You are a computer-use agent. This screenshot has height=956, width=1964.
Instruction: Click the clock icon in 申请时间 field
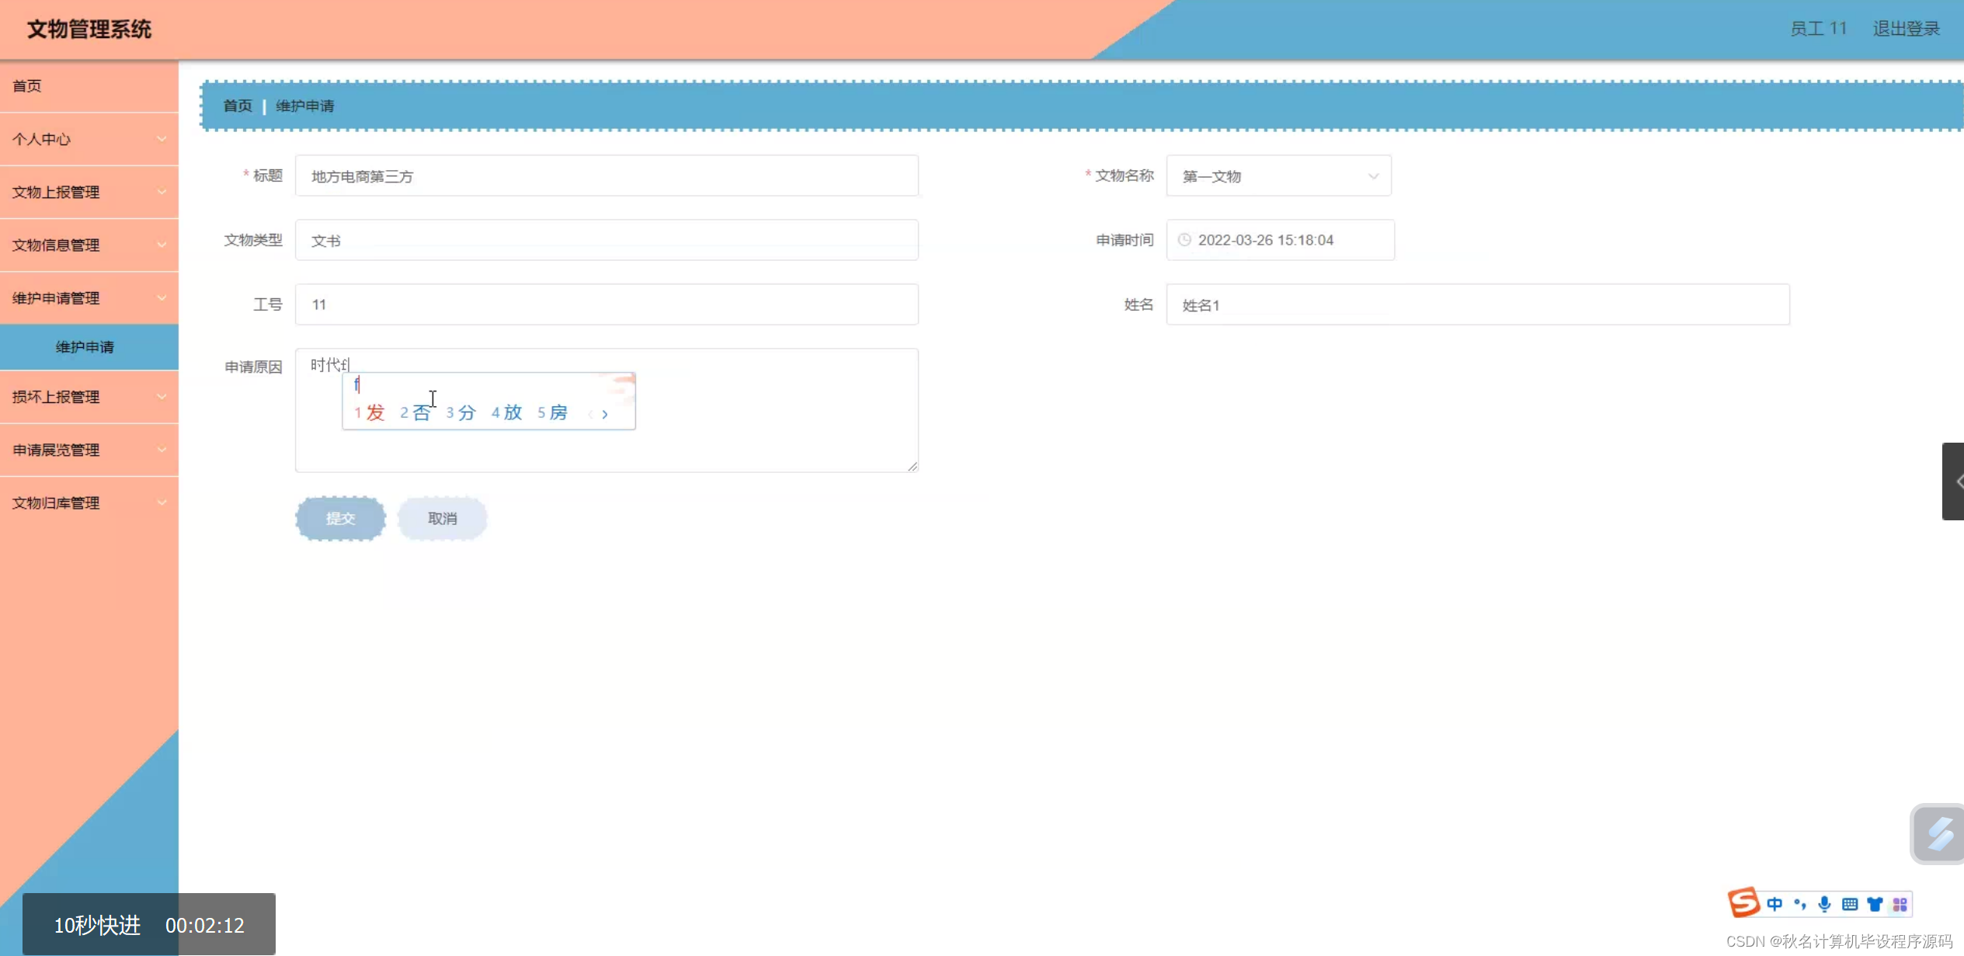tap(1184, 240)
